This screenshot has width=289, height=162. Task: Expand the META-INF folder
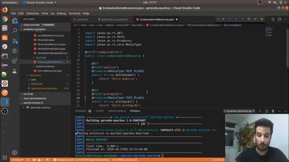point(37,84)
